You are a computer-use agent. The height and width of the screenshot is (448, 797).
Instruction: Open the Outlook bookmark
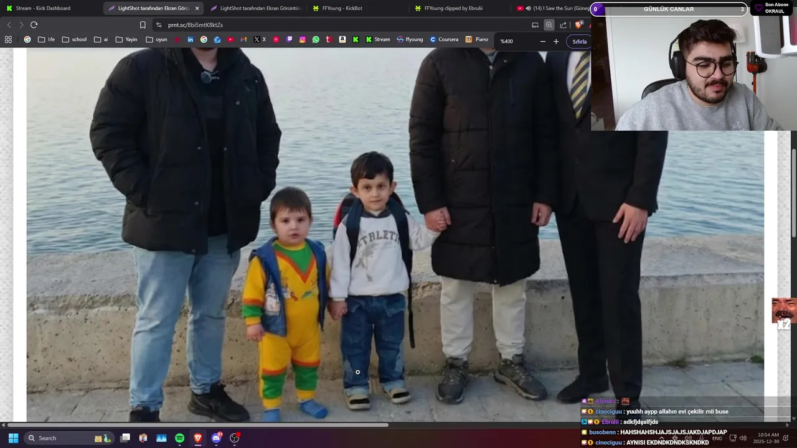click(217, 39)
